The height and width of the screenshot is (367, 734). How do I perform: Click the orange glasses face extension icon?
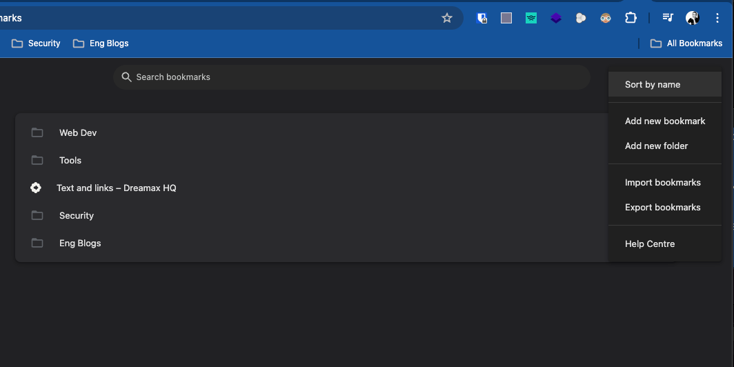[606, 18]
